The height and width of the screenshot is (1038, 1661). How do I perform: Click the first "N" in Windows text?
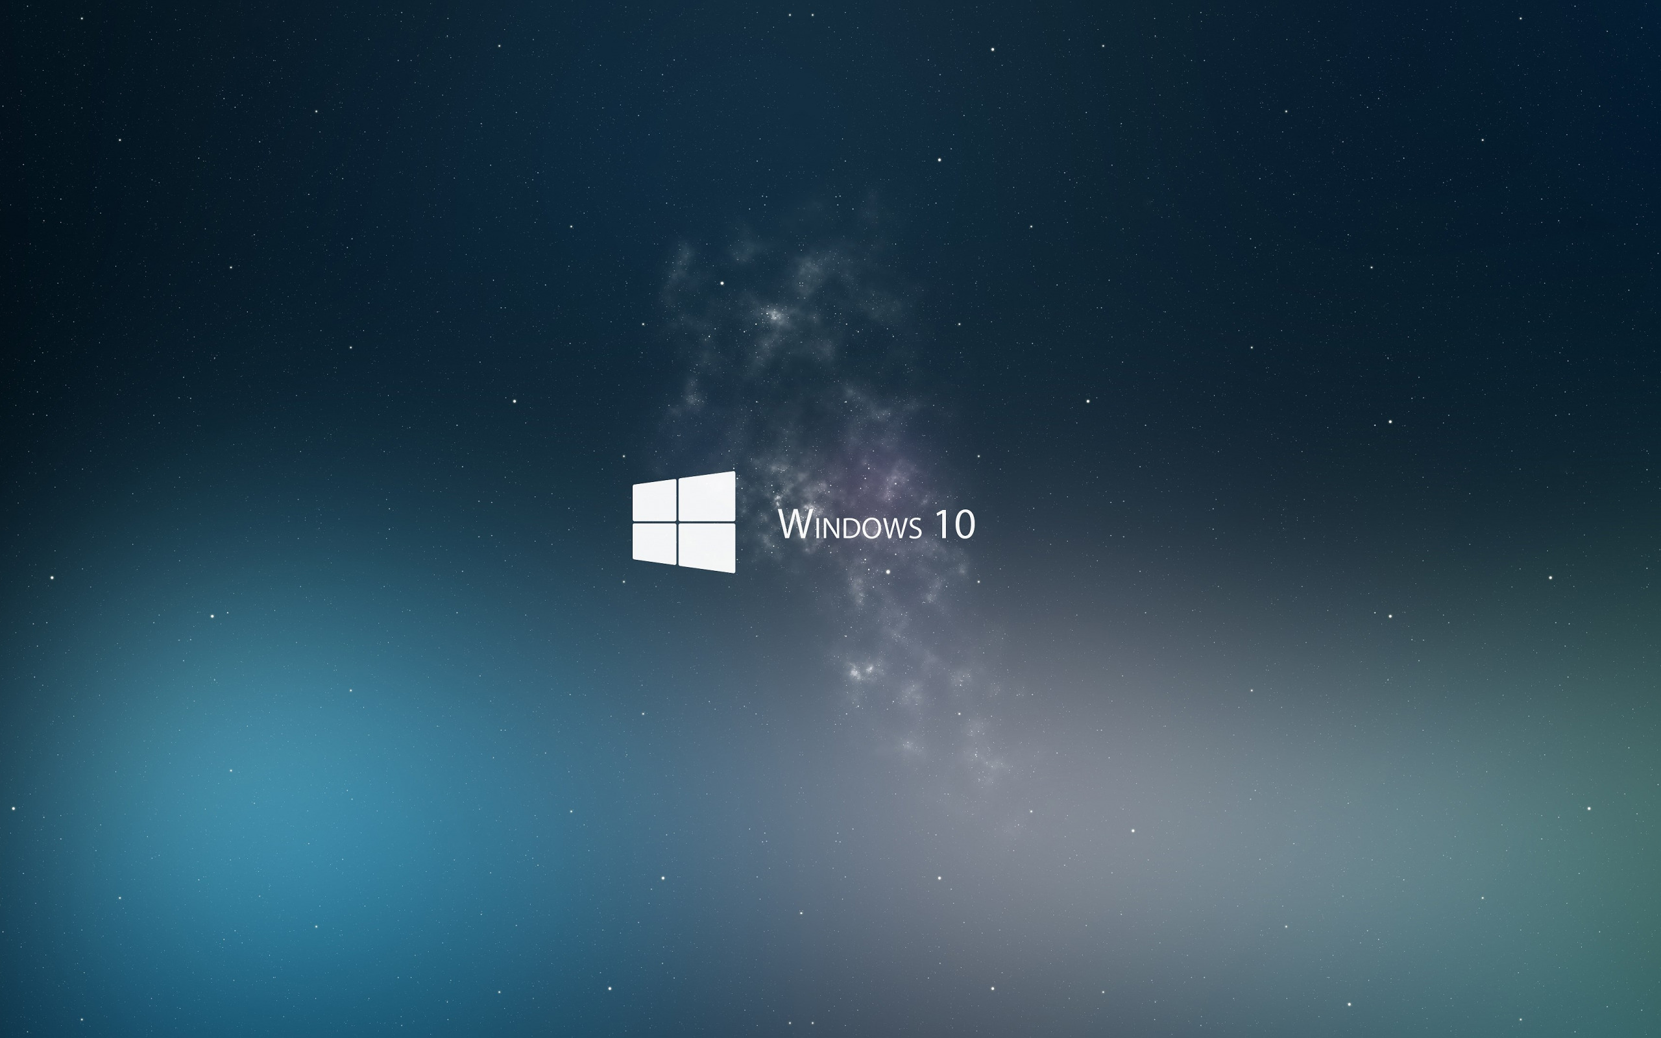click(831, 529)
